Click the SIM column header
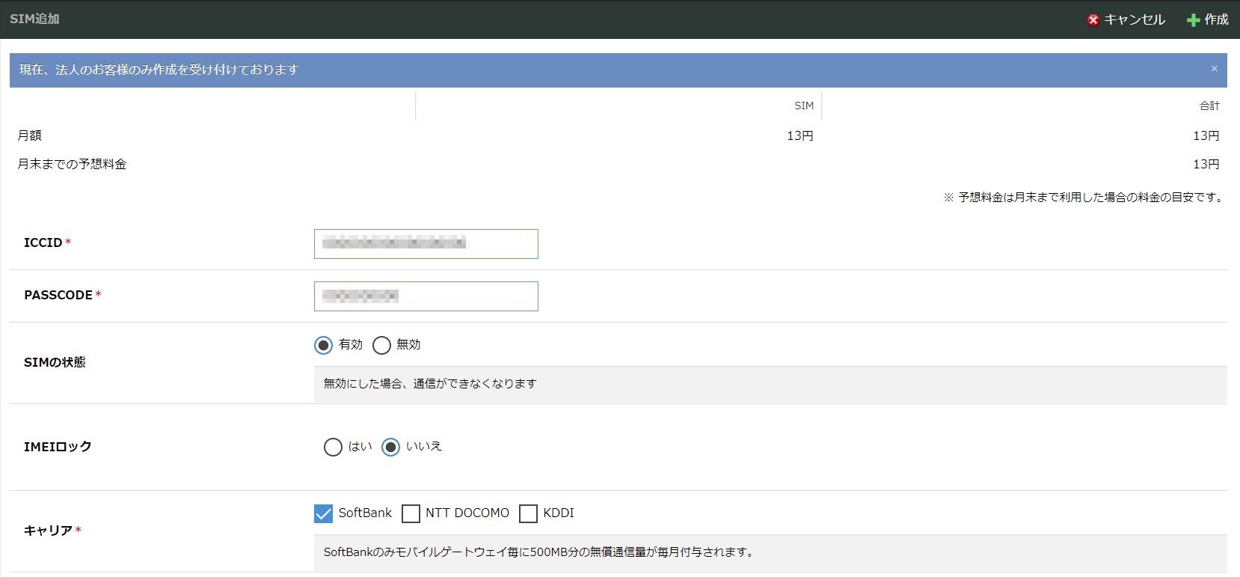 803,106
